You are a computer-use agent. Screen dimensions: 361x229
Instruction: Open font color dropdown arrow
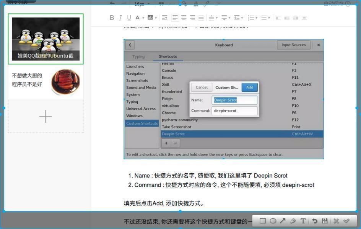point(143,18)
